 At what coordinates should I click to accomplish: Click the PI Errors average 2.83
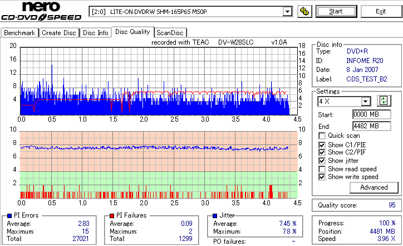pos(83,224)
